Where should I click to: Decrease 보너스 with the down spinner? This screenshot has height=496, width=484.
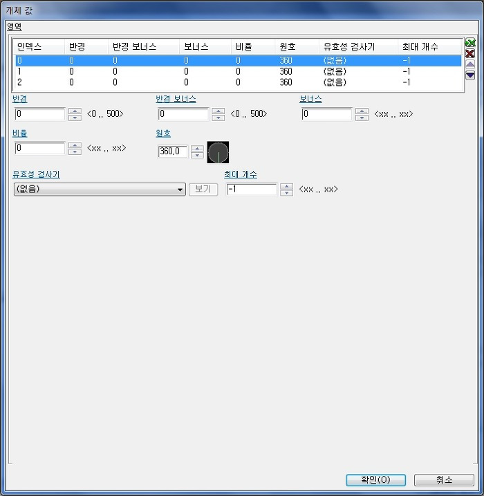(x=362, y=118)
